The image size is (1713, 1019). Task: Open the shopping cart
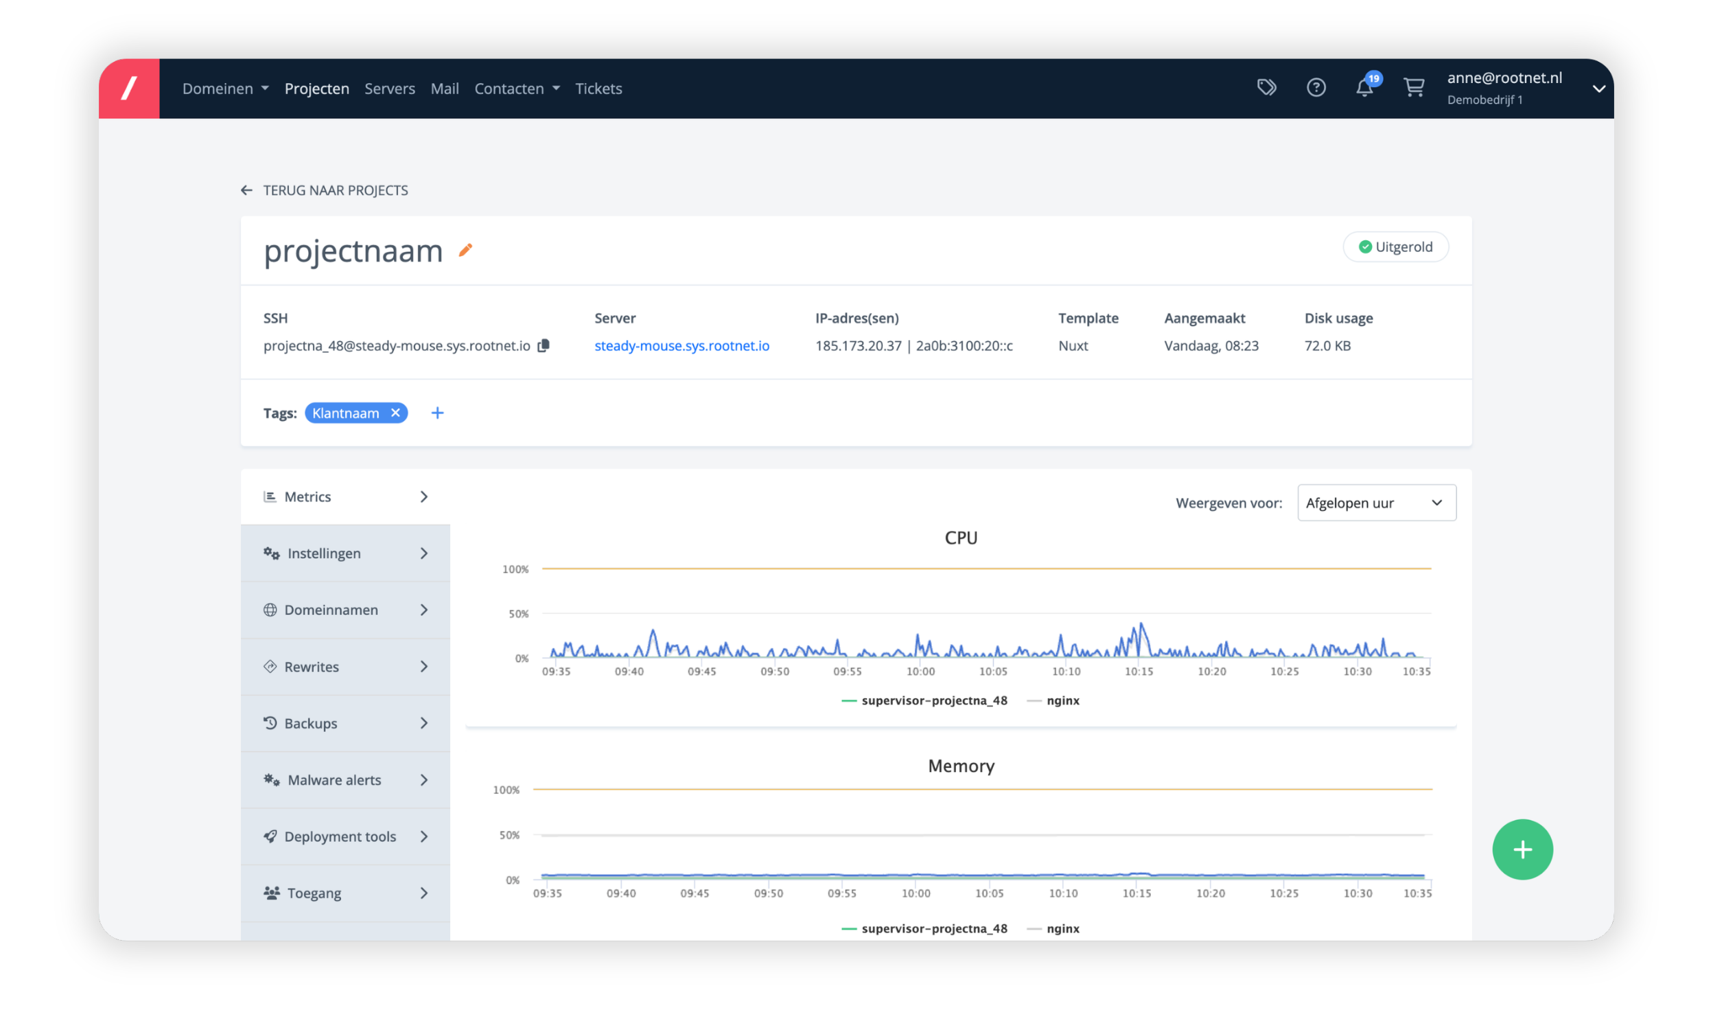coord(1414,87)
